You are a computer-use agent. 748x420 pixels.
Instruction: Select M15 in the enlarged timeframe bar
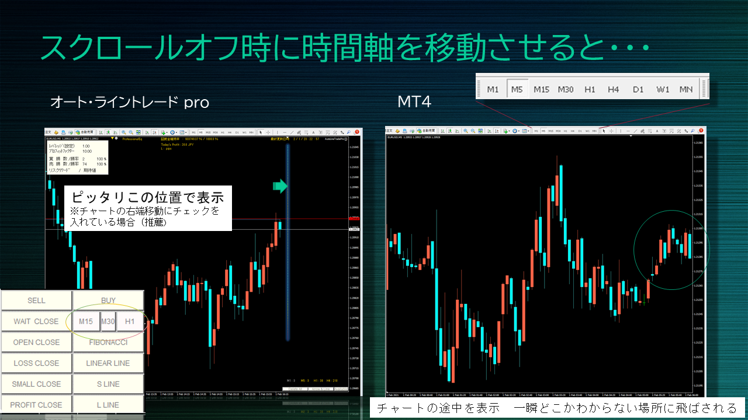point(541,89)
